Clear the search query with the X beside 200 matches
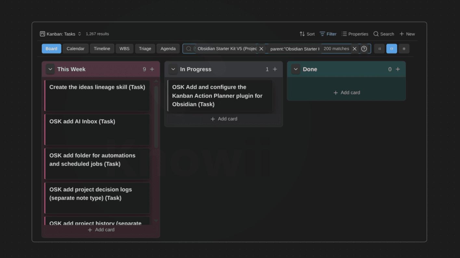The height and width of the screenshot is (258, 460). click(355, 49)
